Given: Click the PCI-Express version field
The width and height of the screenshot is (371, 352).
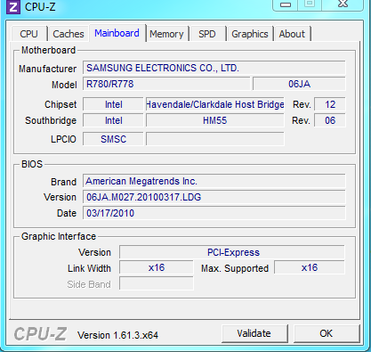Looking at the screenshot, I should 232,252.
